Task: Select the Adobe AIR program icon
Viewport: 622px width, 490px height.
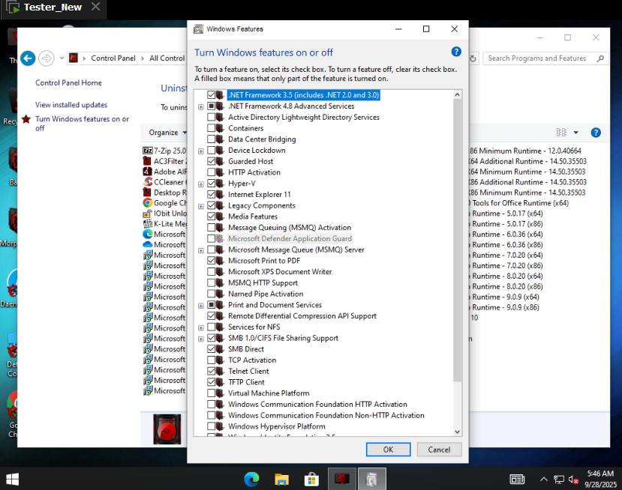Action: (x=147, y=172)
